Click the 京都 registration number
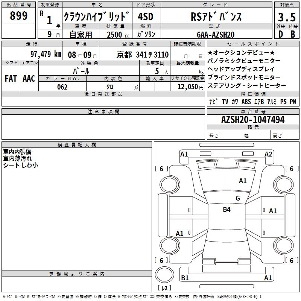The image size is (301, 301). tap(143, 54)
